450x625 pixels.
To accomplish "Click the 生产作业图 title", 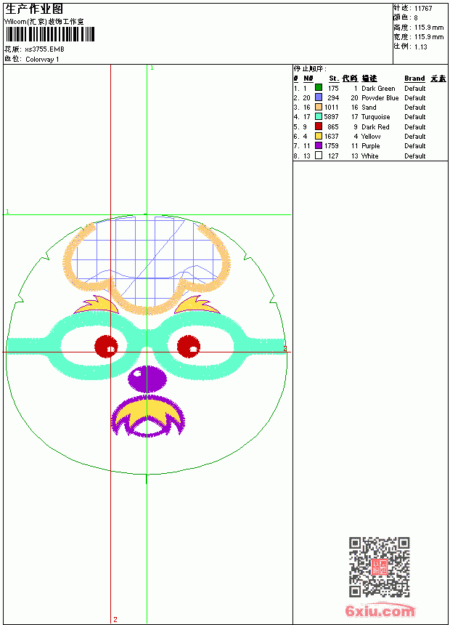I will coord(34,9).
